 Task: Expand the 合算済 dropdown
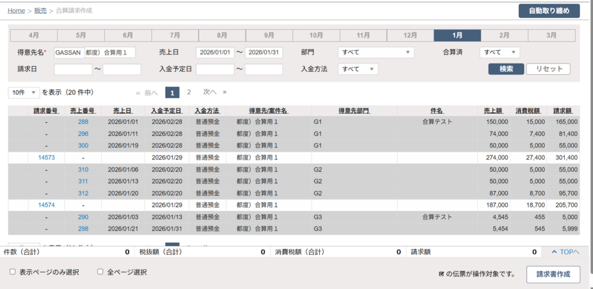[x=499, y=53]
